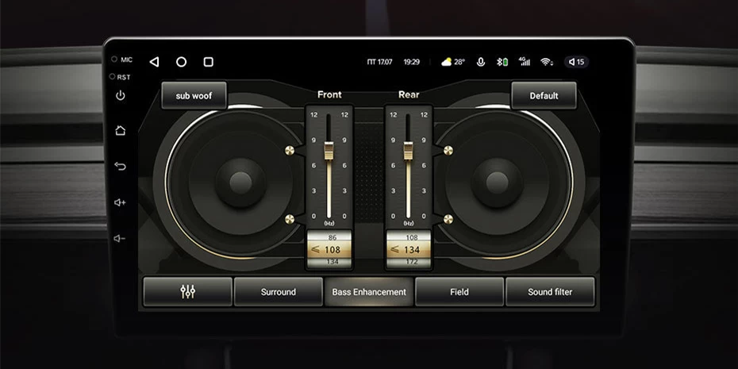Switch to the Surround tab
Image resolution: width=738 pixels, height=369 pixels.
coord(279,292)
